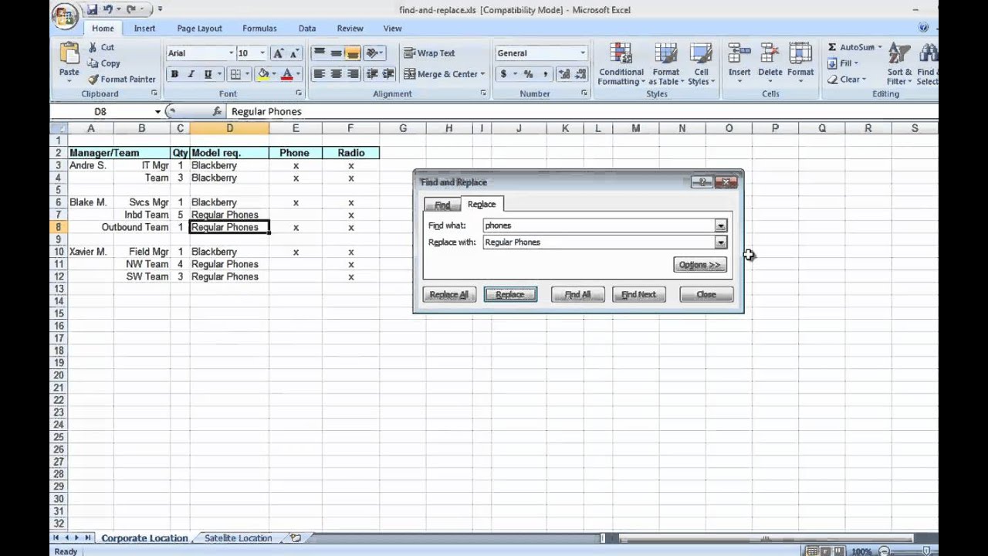
Task: Open the Data ribbon tab
Action: coord(307,28)
